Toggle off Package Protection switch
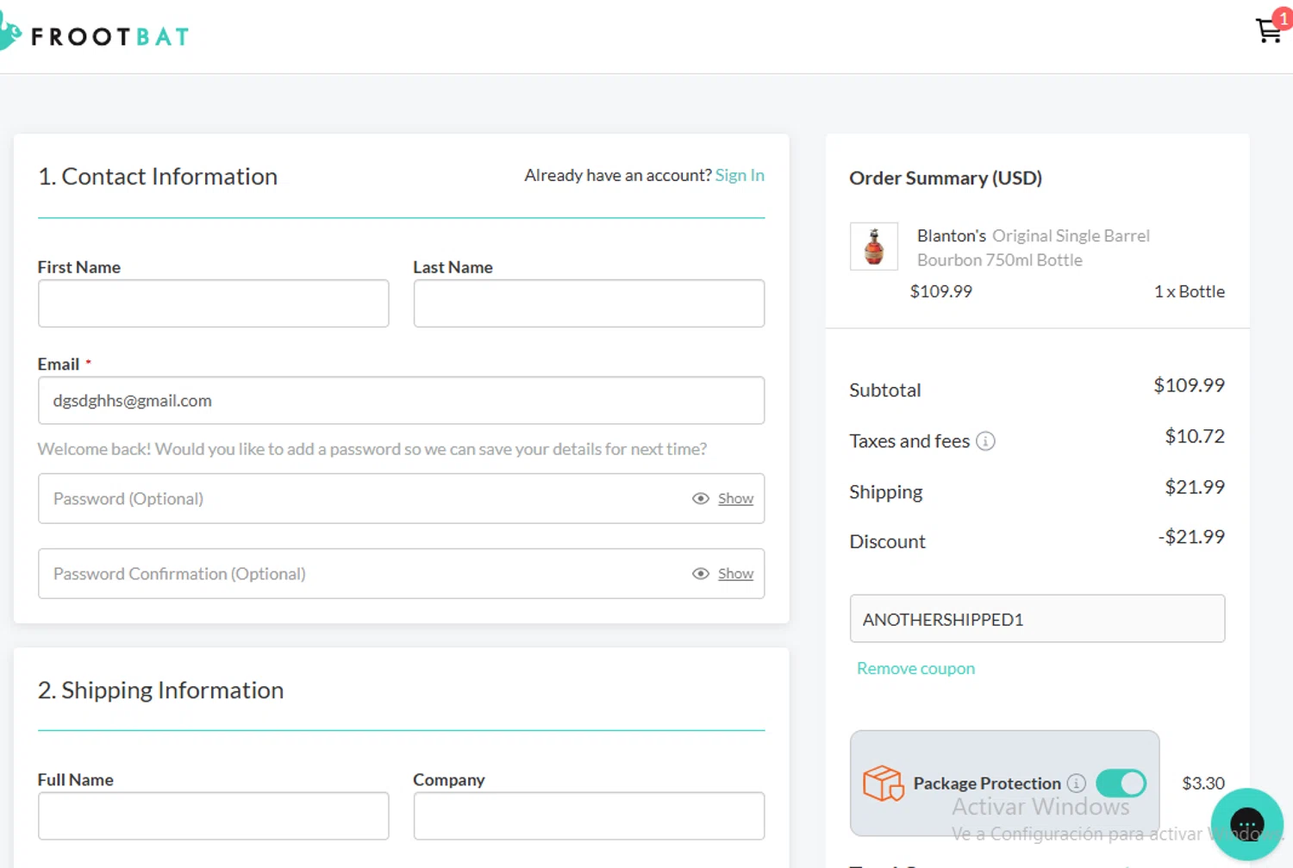The image size is (1293, 868). point(1121,783)
